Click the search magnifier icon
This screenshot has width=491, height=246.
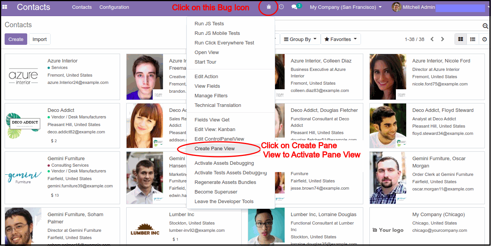485,26
